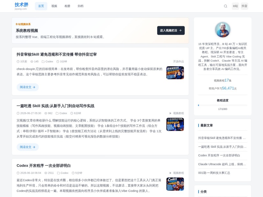The height and width of the screenshot is (197, 263).
Task: Click eye views icon beside 145
Action: coord(32,61)
